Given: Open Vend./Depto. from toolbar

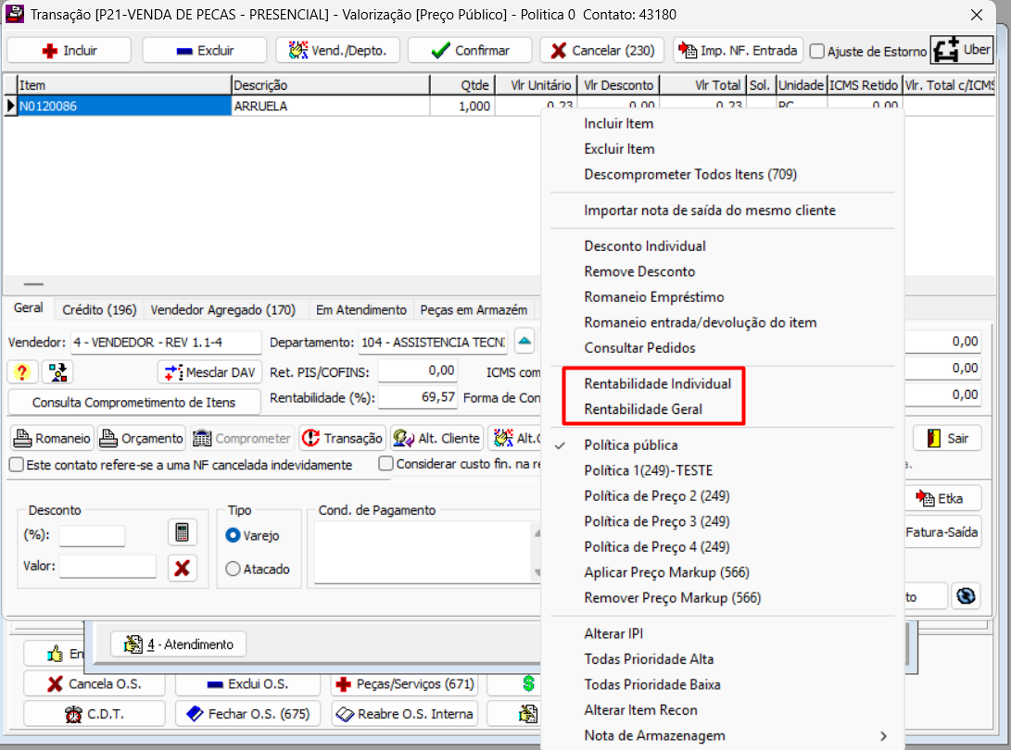Looking at the screenshot, I should [337, 50].
